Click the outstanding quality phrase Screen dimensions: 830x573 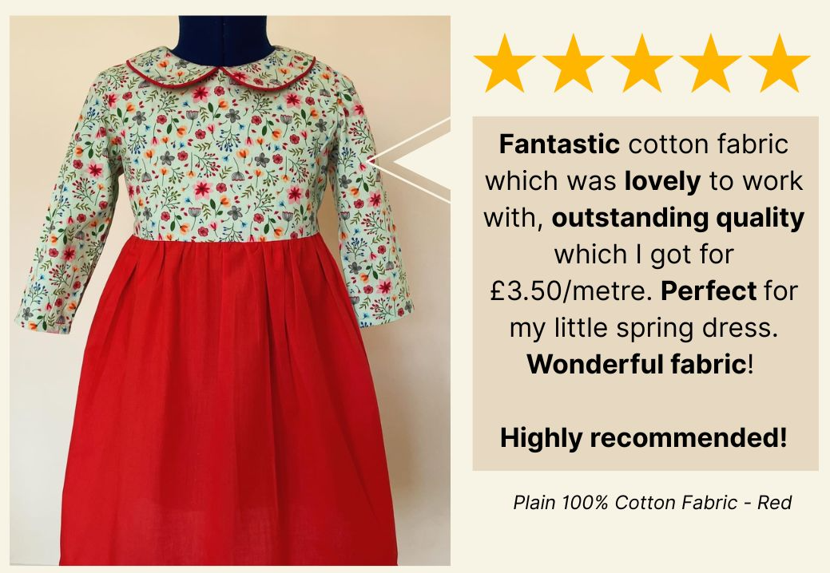(x=678, y=219)
